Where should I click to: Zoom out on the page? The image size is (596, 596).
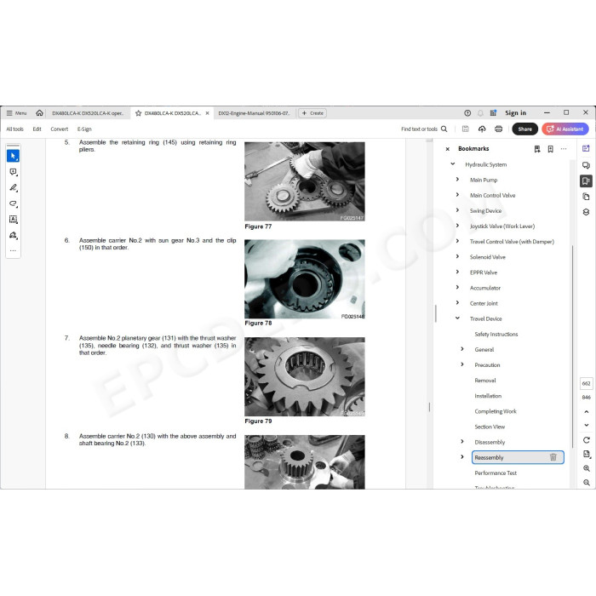coord(587,483)
